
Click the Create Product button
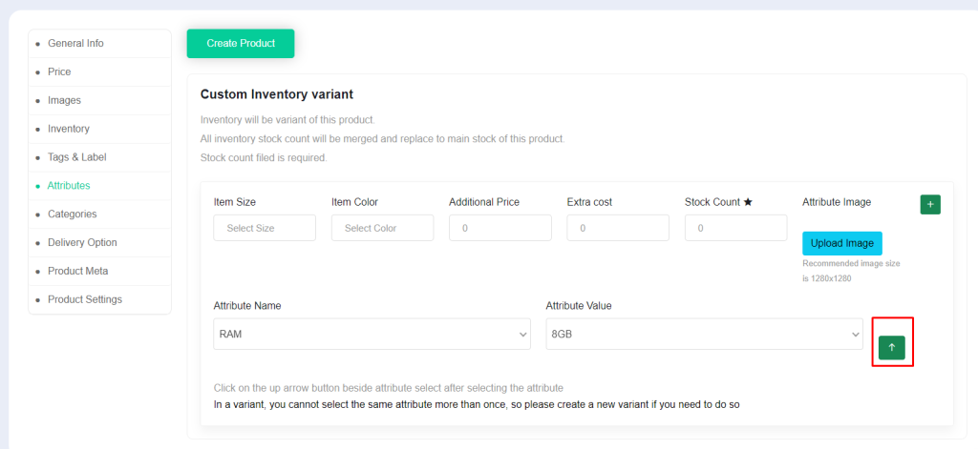click(241, 44)
